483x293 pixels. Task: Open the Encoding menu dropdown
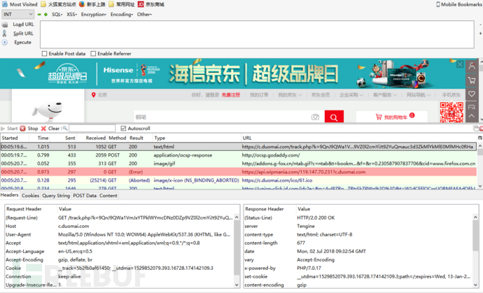[x=122, y=15]
